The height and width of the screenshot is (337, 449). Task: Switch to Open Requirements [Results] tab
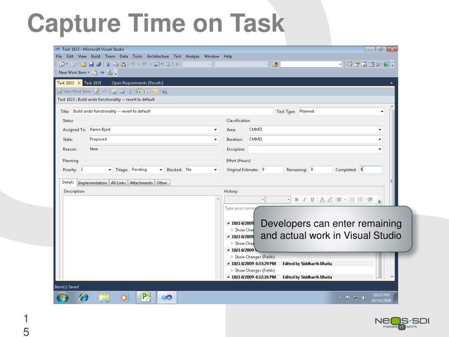click(x=137, y=83)
